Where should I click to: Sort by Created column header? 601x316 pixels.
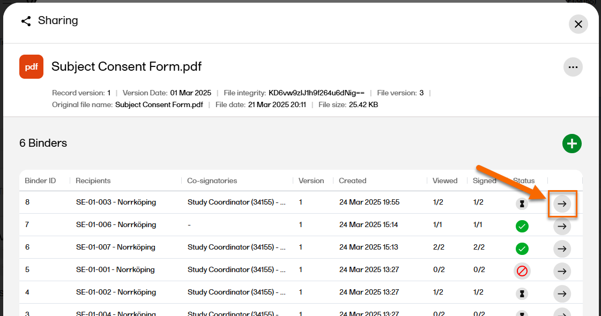352,180
